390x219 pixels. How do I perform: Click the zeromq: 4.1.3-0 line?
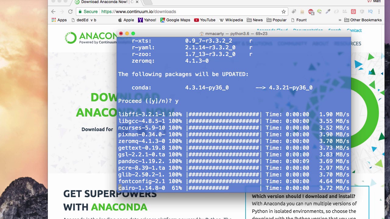pyautogui.click(x=170, y=61)
